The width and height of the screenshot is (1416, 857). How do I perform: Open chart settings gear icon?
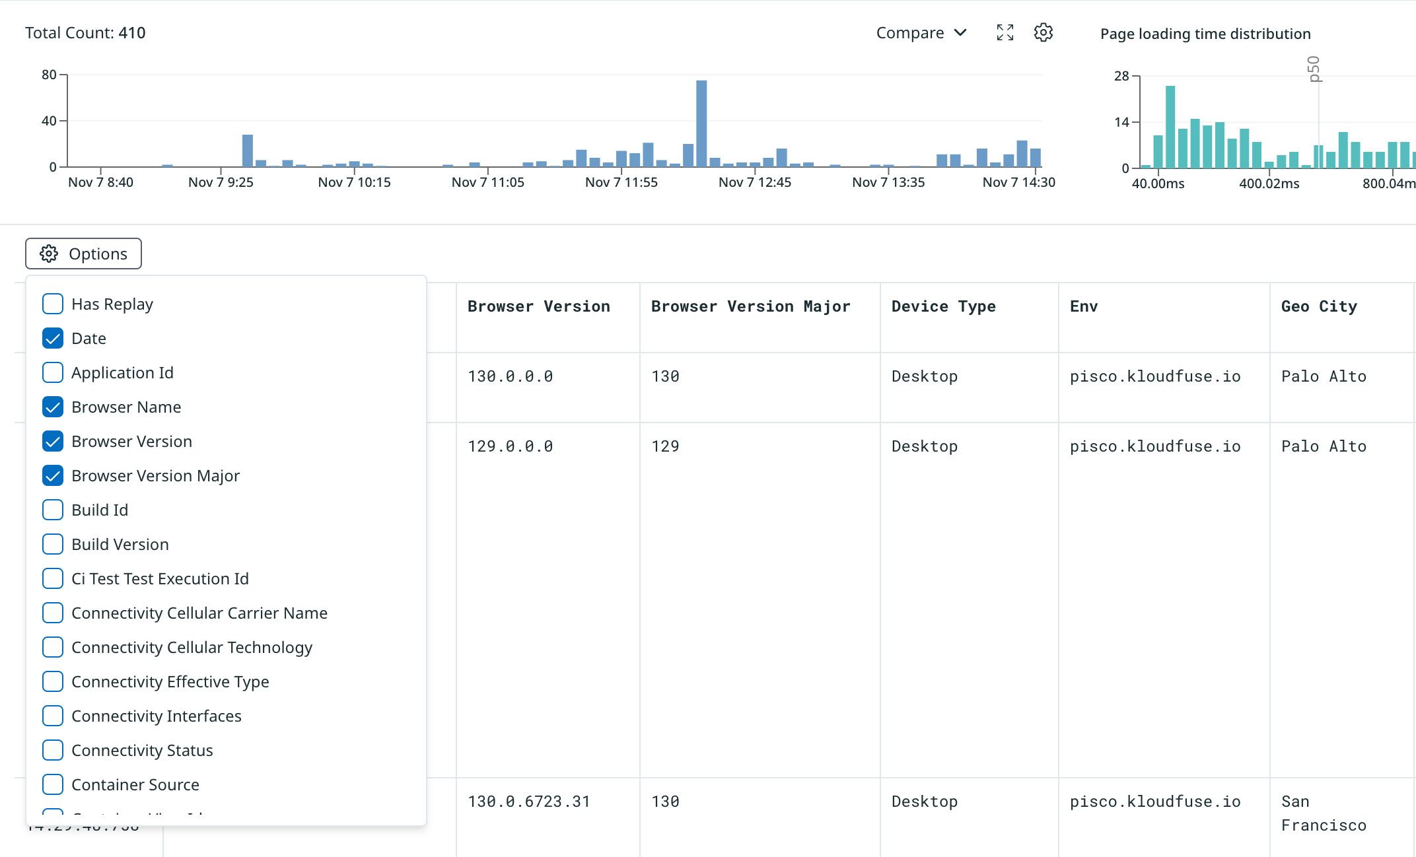(x=1043, y=33)
